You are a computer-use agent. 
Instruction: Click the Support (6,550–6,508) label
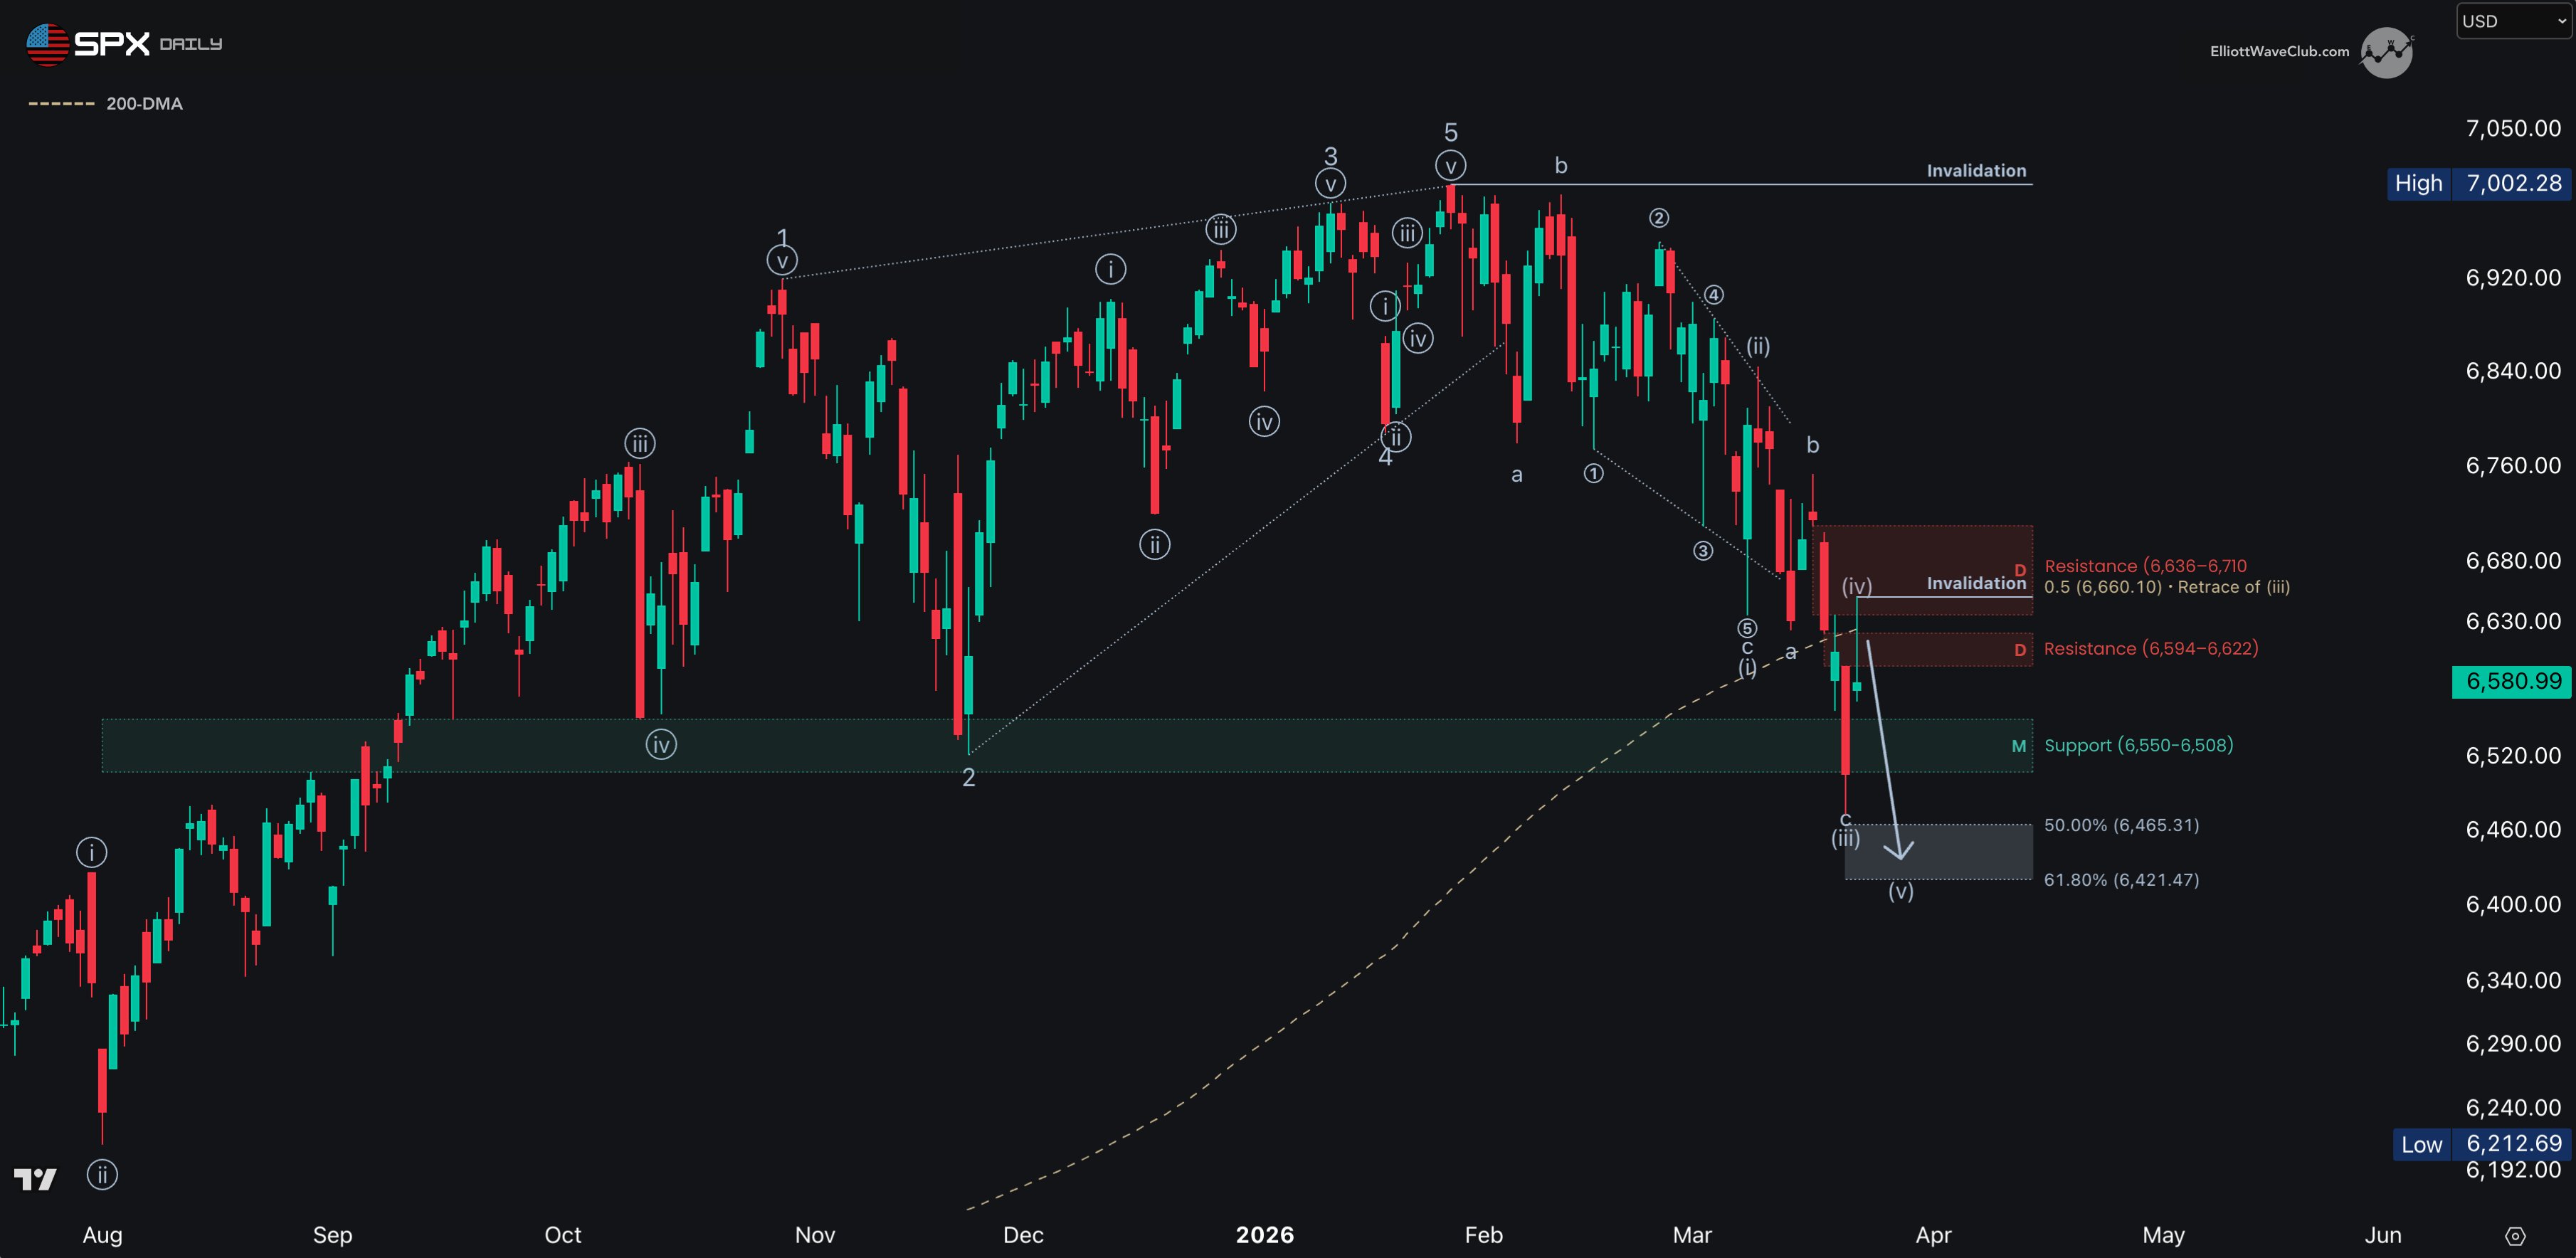(x=2138, y=746)
